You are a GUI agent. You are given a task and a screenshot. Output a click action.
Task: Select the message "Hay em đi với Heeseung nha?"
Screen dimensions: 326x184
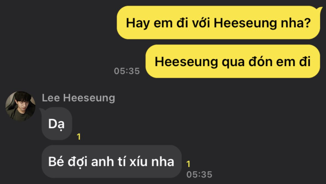click(x=218, y=23)
